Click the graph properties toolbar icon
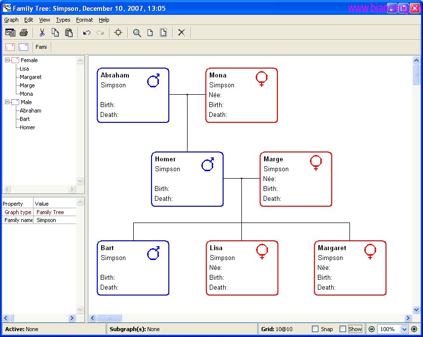 pyautogui.click(x=10, y=33)
